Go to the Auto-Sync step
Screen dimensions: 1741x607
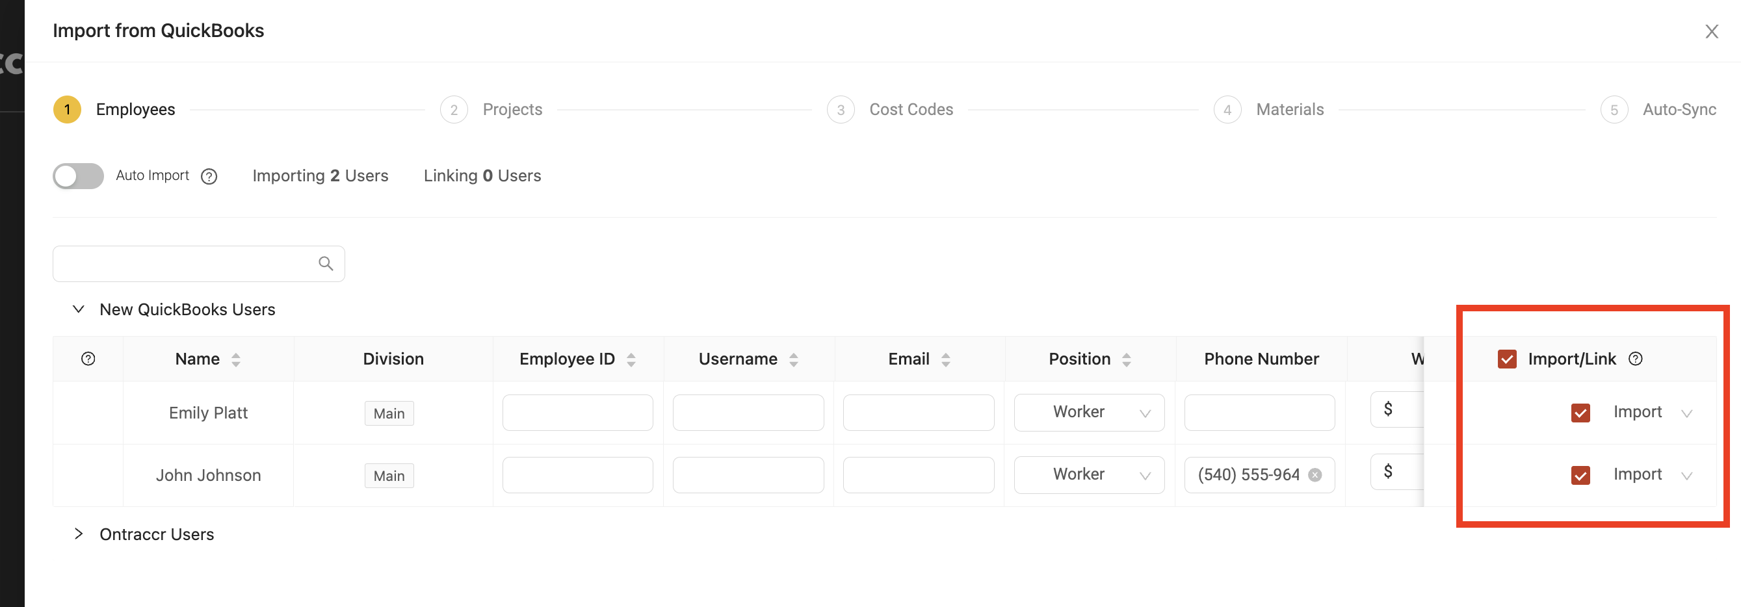(x=1658, y=109)
